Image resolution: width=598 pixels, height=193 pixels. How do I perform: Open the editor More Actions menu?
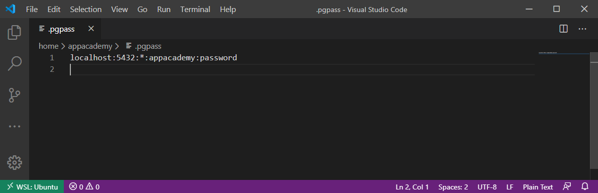point(582,29)
